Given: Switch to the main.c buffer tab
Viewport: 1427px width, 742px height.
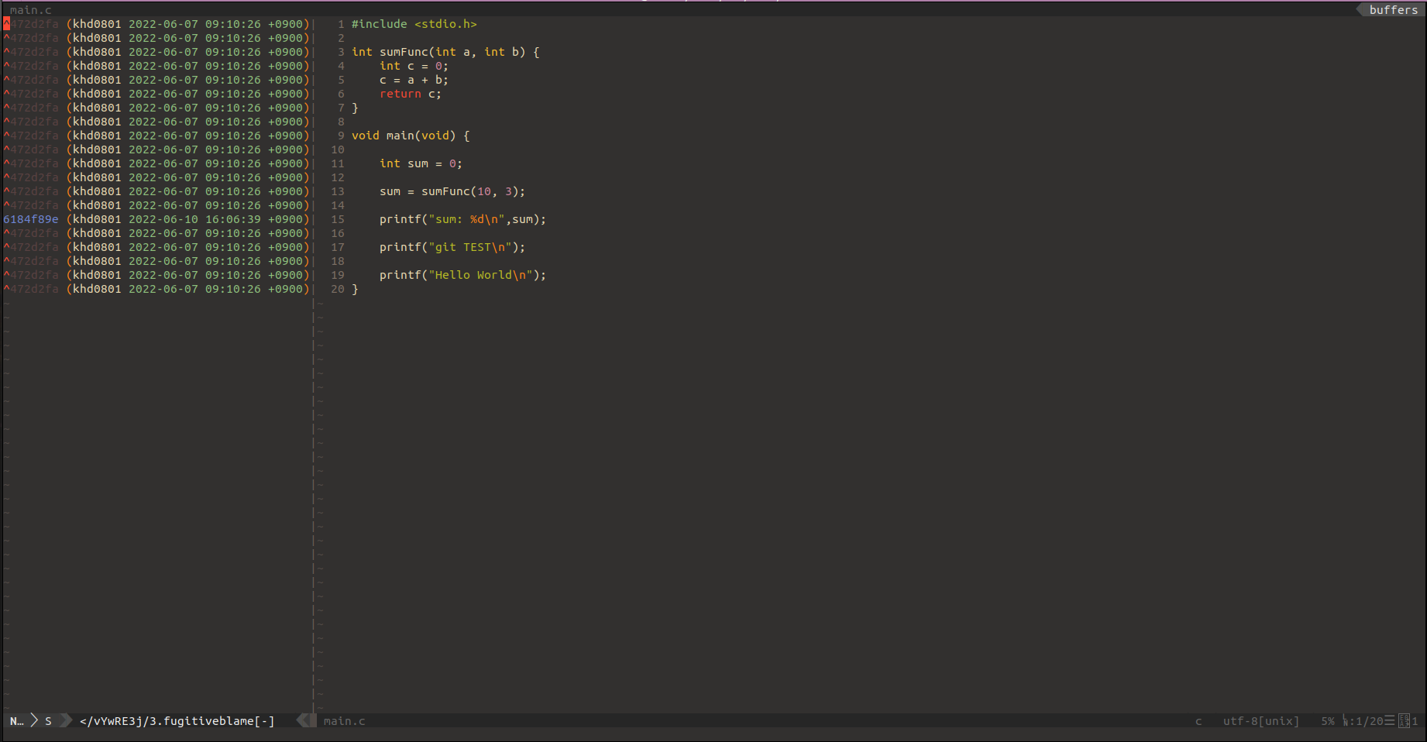Looking at the screenshot, I should pyautogui.click(x=344, y=720).
